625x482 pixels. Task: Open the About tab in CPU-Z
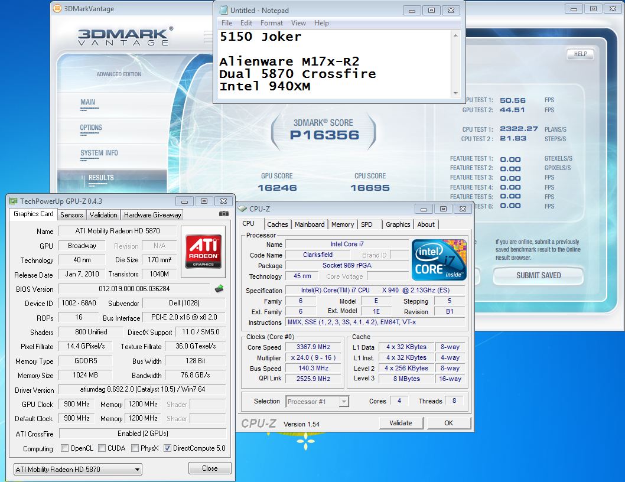[x=426, y=224]
